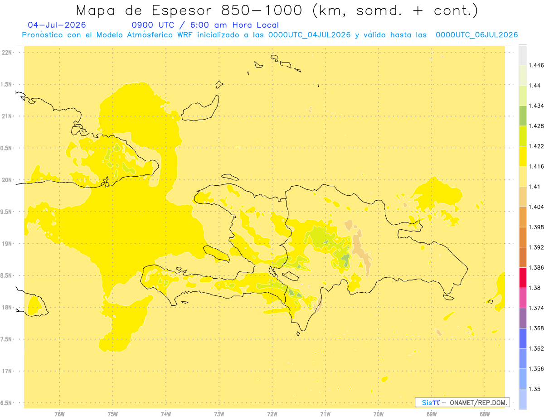Image resolution: width=544 pixels, height=420 pixels.
Task: Pick the tan legend swatch between 1.404 and 1.41
Action: [x=523, y=196]
